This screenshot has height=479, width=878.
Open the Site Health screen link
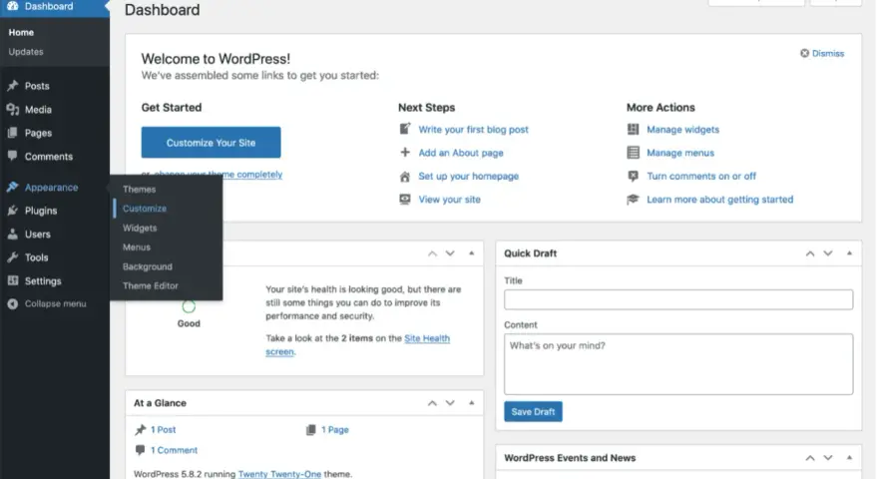point(427,338)
